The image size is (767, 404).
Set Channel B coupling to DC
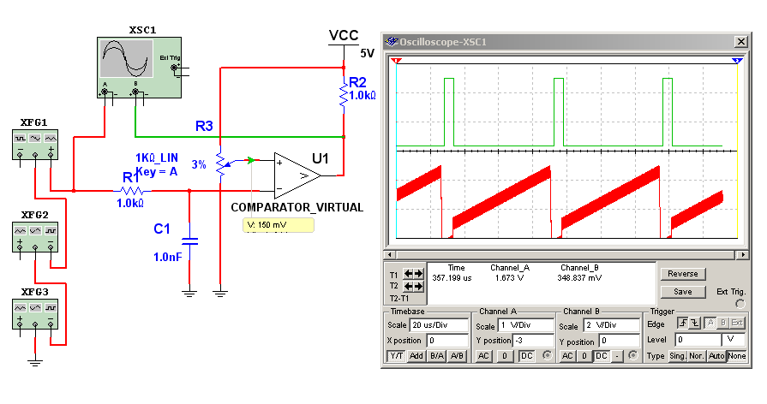[x=602, y=355]
